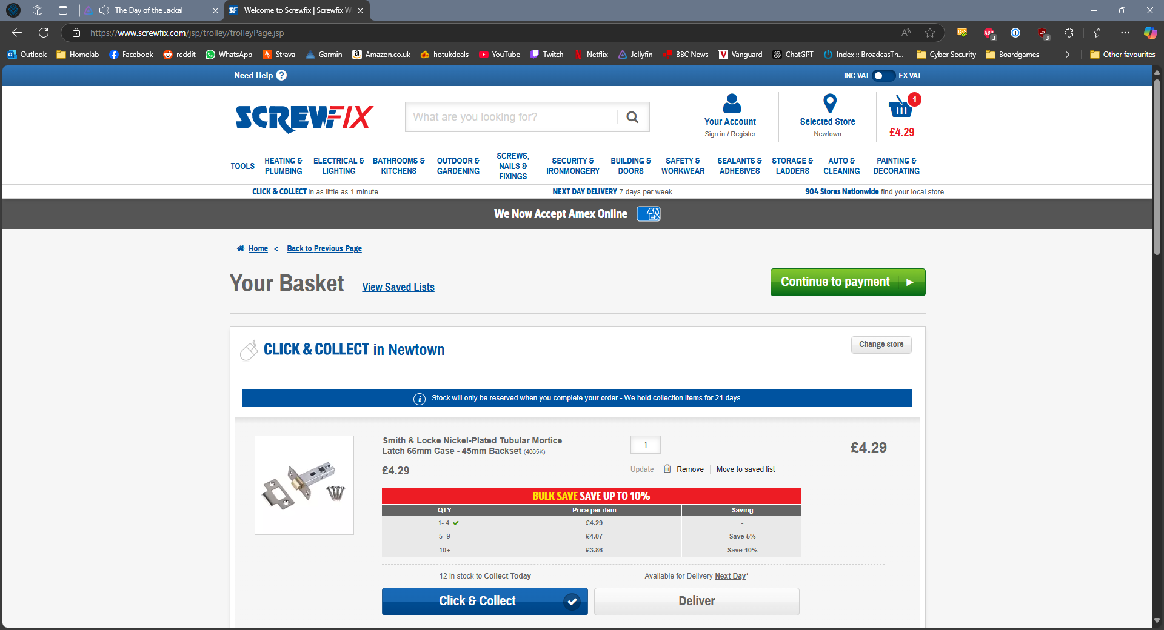The width and height of the screenshot is (1164, 630).
Task: Open the tab actions menu icon
Action: coord(63,10)
